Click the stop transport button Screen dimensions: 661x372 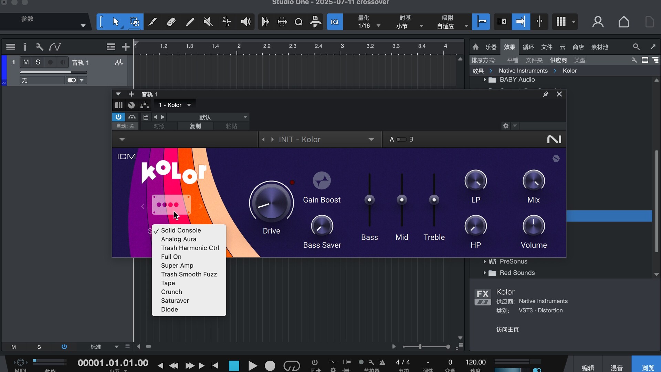[234, 365]
